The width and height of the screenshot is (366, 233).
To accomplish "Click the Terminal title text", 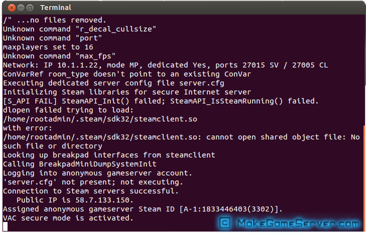I will tap(56, 7).
